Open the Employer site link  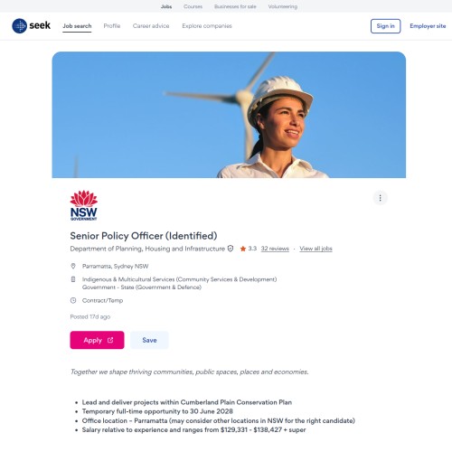tap(428, 26)
